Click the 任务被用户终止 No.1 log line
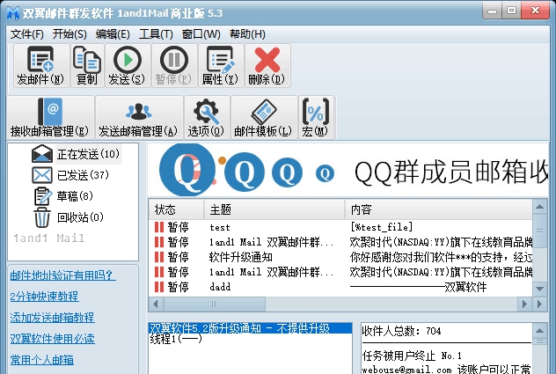 (x=412, y=356)
